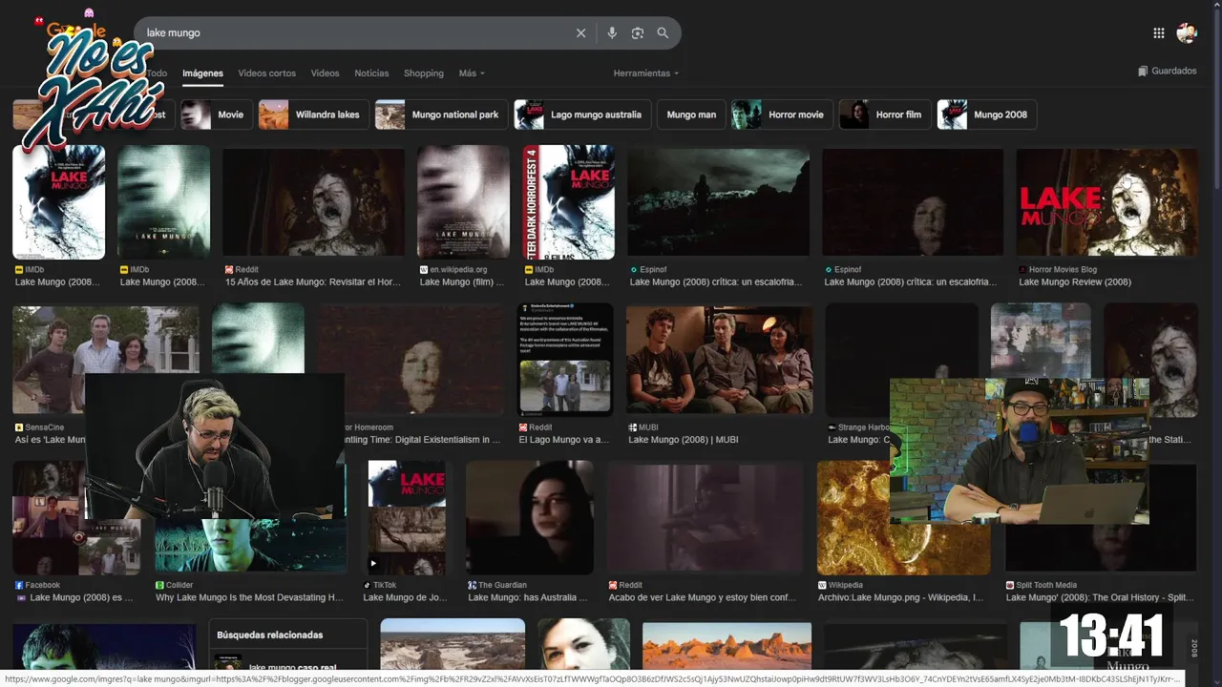Clear the search box with the X icon
This screenshot has width=1222, height=687.
point(580,33)
